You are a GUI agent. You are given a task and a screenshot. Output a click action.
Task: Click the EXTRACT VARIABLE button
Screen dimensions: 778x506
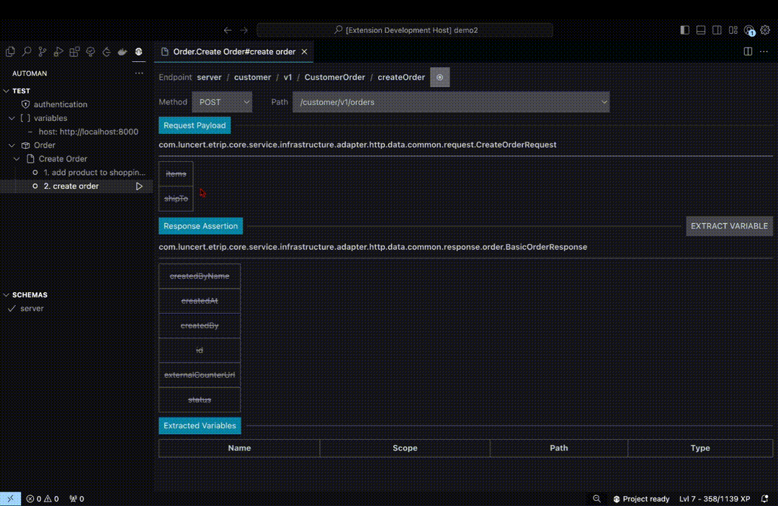(729, 225)
